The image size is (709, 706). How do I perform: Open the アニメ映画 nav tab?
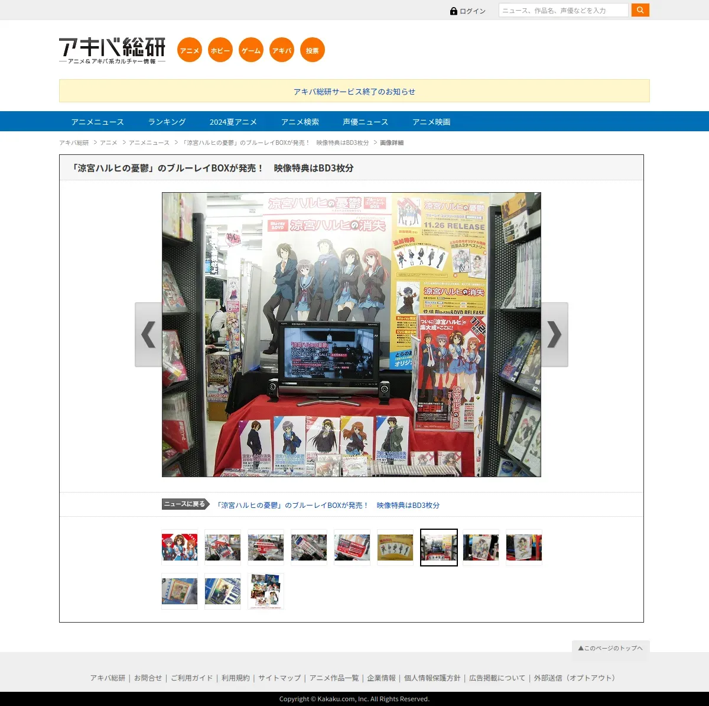click(431, 122)
